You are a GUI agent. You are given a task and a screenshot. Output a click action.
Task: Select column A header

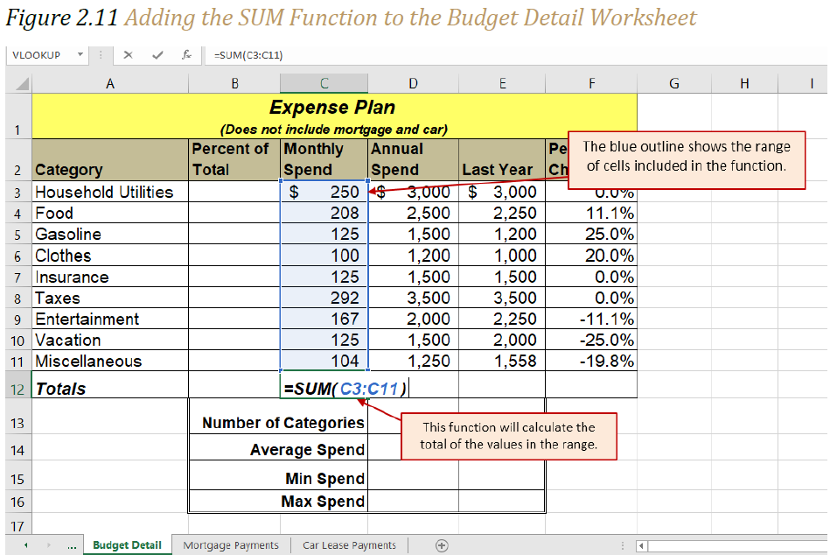[x=110, y=84]
